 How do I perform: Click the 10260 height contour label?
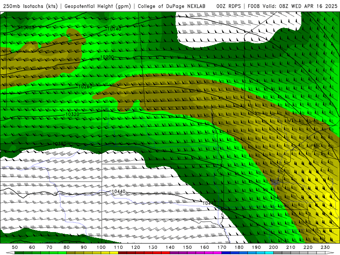(85, 87)
